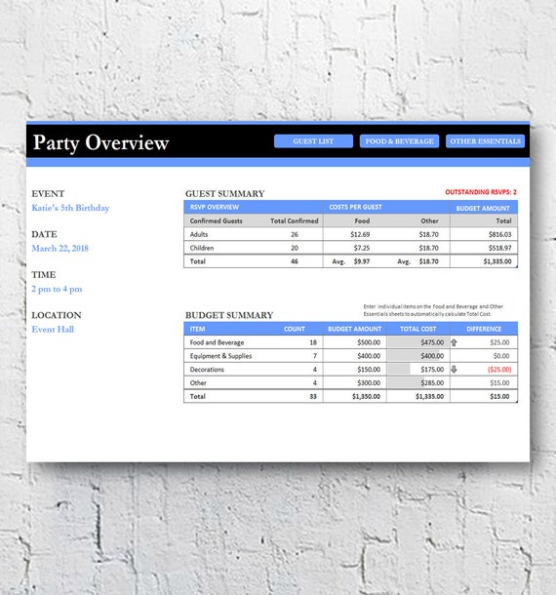Select total confirmed guests value 46
This screenshot has width=556, height=595.
tap(295, 261)
